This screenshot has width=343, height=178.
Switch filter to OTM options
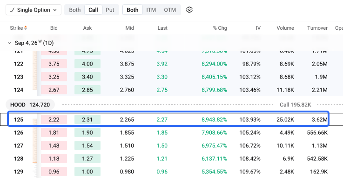pos(170,10)
